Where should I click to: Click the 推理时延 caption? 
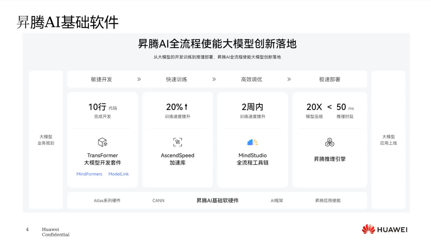(x=345, y=117)
